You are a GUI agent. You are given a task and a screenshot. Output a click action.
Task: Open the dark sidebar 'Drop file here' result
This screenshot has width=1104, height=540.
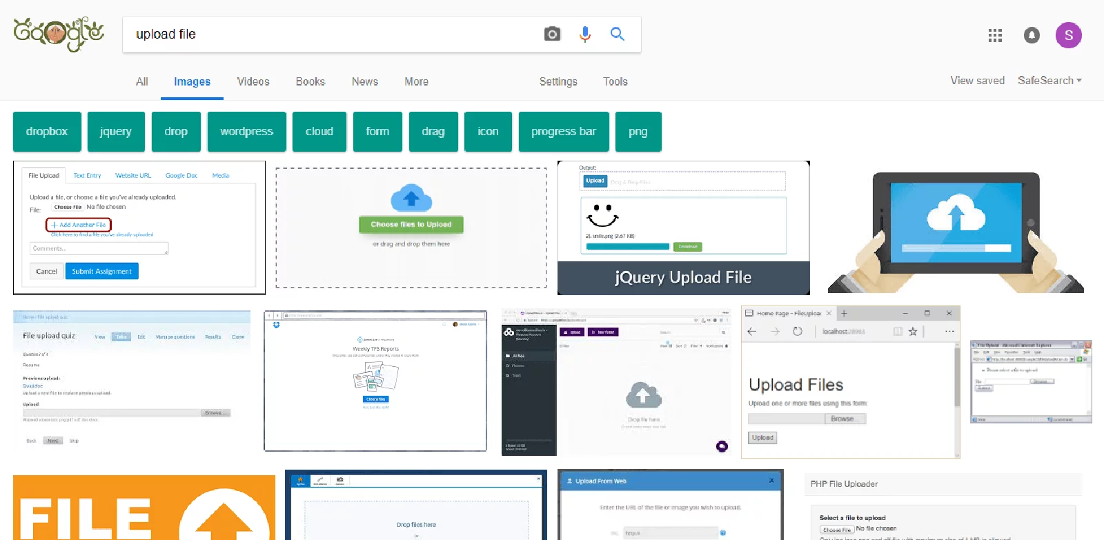617,382
